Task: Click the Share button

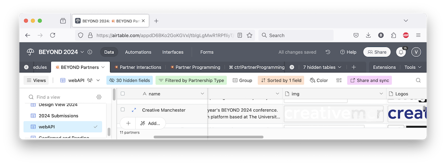Action: coord(377,52)
